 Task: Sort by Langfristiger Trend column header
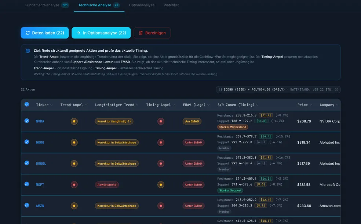coord(117,105)
